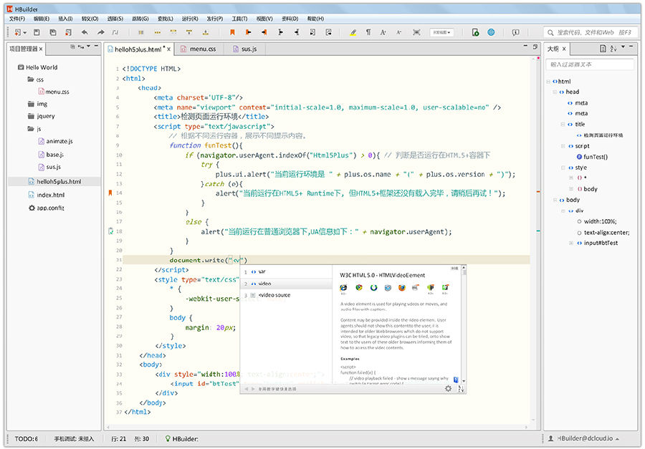The width and height of the screenshot is (645, 449).
Task: Select menu.css in the project tree
Action: (54, 92)
